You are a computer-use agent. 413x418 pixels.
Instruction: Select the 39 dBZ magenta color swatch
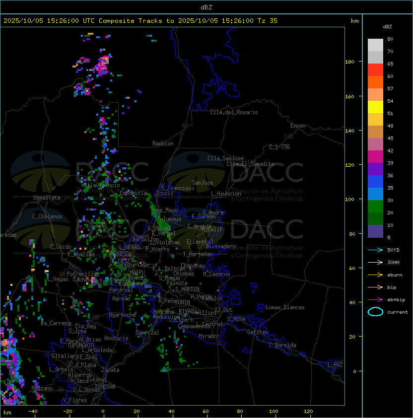[375, 156]
